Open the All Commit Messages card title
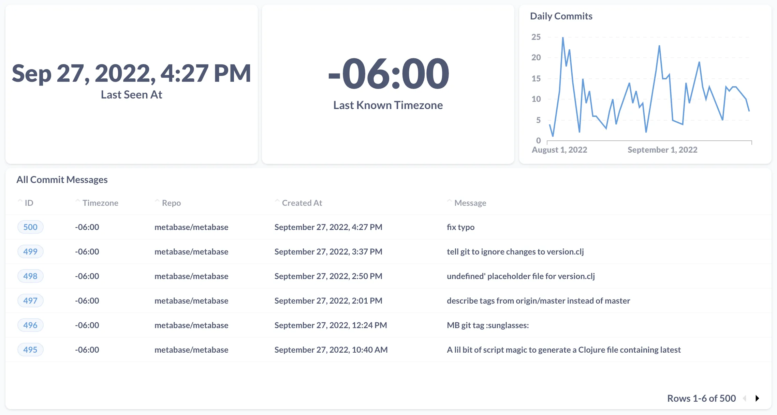The width and height of the screenshot is (777, 415). tap(62, 180)
